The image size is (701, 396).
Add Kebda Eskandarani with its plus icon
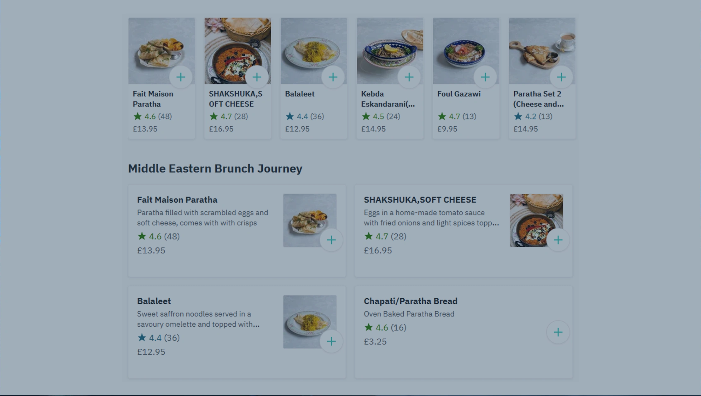click(x=409, y=77)
